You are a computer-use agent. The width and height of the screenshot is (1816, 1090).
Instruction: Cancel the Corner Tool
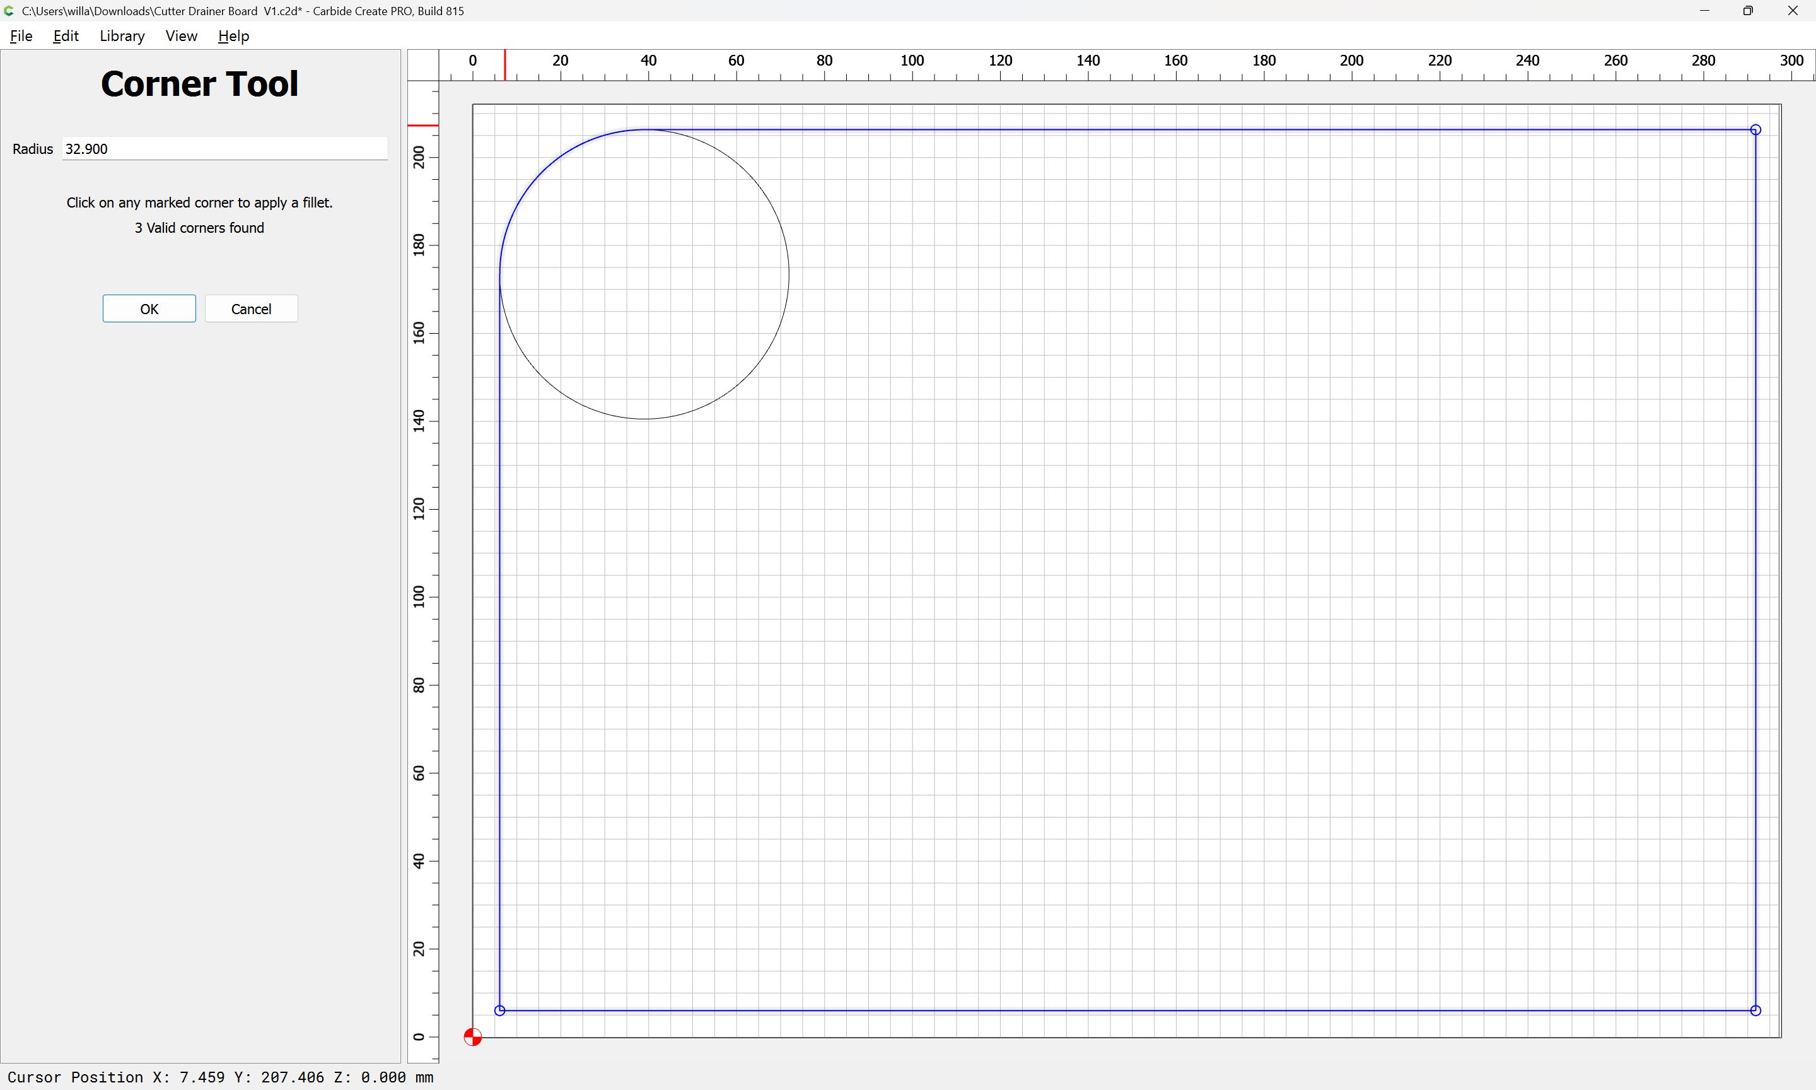click(x=251, y=308)
